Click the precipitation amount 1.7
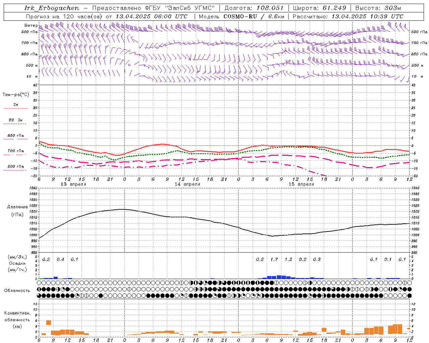The height and width of the screenshot is (343, 429). [274, 259]
